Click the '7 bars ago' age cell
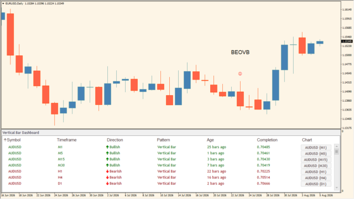The height and width of the screenshot is (199, 354). [216, 165]
